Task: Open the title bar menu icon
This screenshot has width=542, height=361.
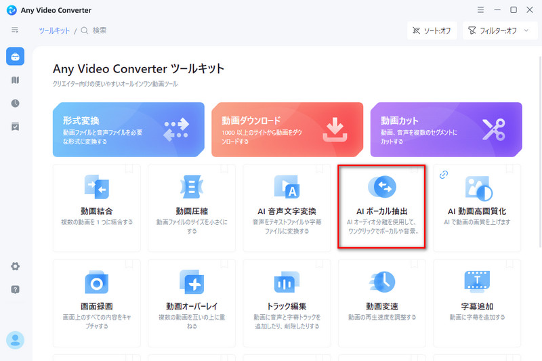Action: (480, 9)
